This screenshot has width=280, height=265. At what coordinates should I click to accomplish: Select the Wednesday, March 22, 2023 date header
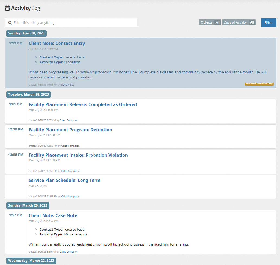click(x=31, y=260)
